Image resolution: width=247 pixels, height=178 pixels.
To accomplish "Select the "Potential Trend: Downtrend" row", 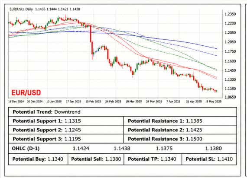I will coord(123,112).
